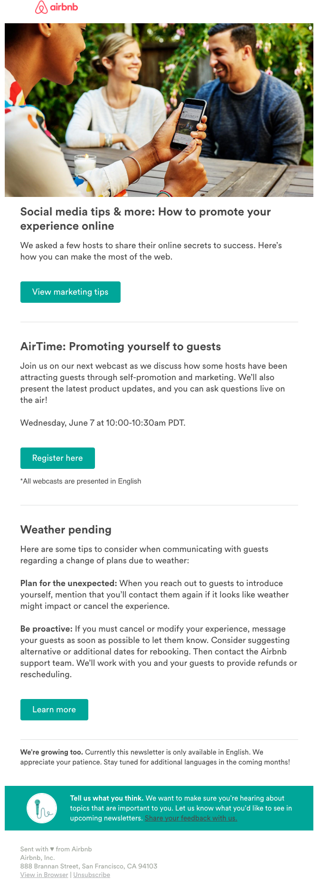
Task: Click the Weather pending heading
Action: tap(66, 530)
